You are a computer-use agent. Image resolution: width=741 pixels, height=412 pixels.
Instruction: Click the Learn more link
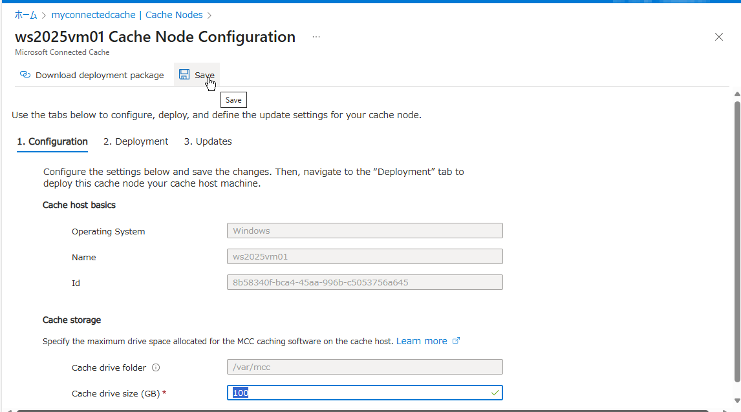click(421, 340)
